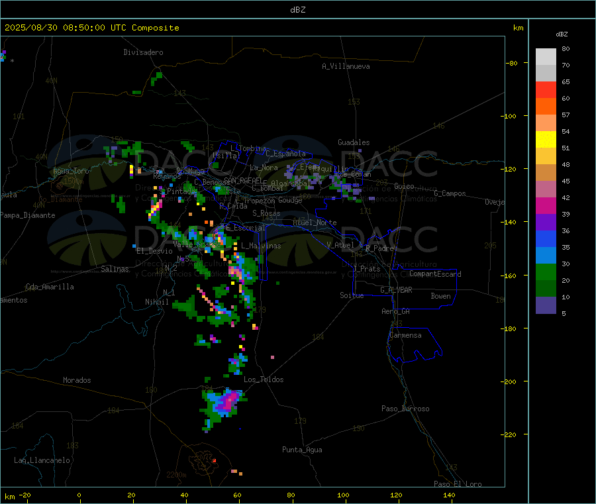Click the C_Española place label
Screen dimensions: 596x504
pyautogui.click(x=286, y=154)
